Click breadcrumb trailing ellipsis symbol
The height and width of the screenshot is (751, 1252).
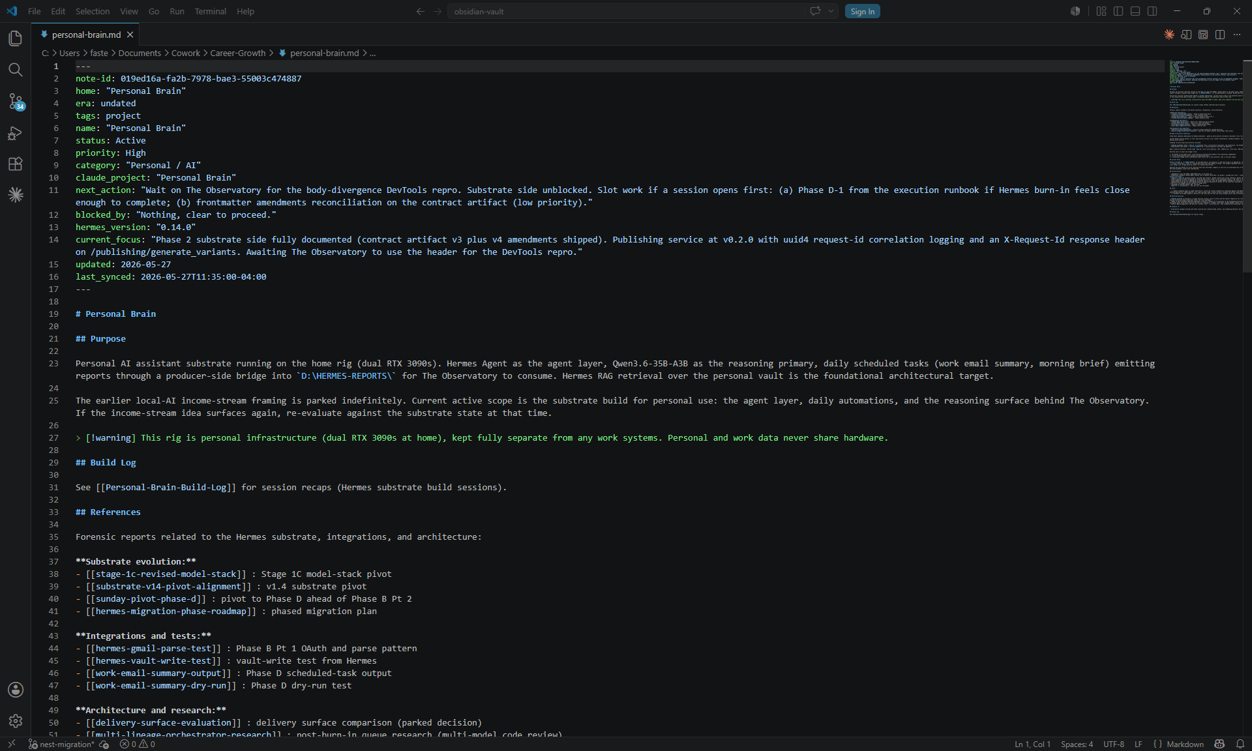pos(372,53)
